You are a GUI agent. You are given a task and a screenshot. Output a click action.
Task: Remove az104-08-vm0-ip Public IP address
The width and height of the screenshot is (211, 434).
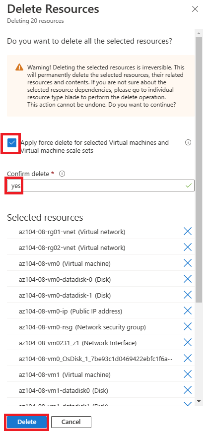[188, 311]
